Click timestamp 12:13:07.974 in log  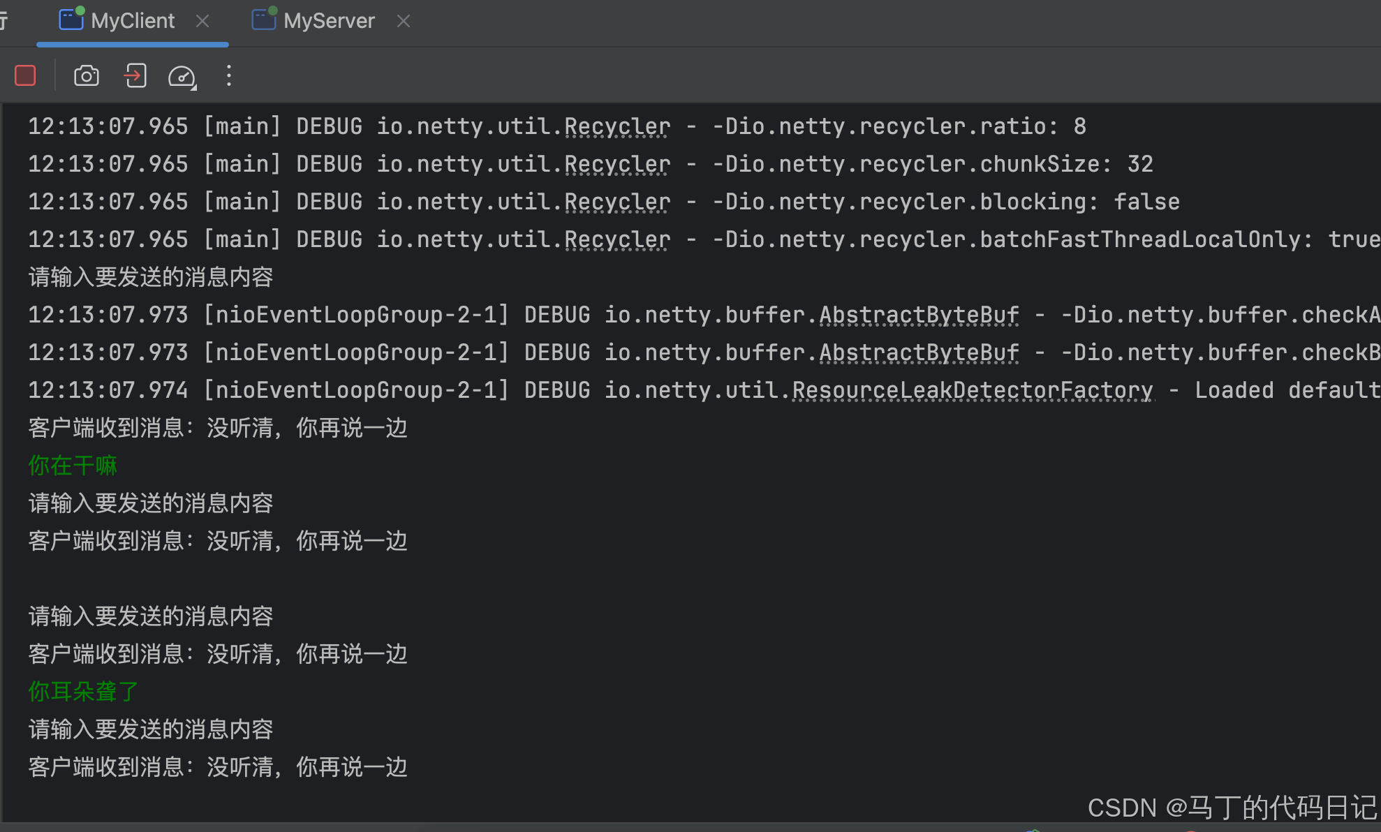click(108, 390)
